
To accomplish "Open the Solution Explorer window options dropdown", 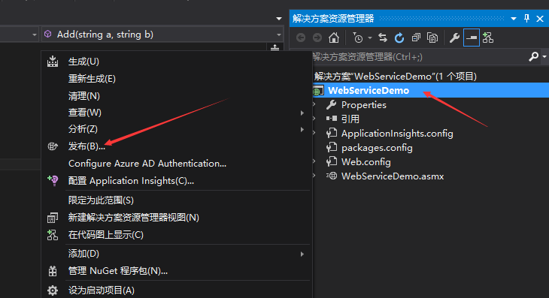I will [514, 19].
